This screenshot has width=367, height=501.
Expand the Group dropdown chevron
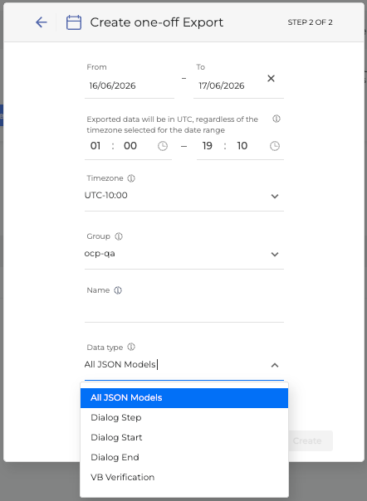coord(275,254)
